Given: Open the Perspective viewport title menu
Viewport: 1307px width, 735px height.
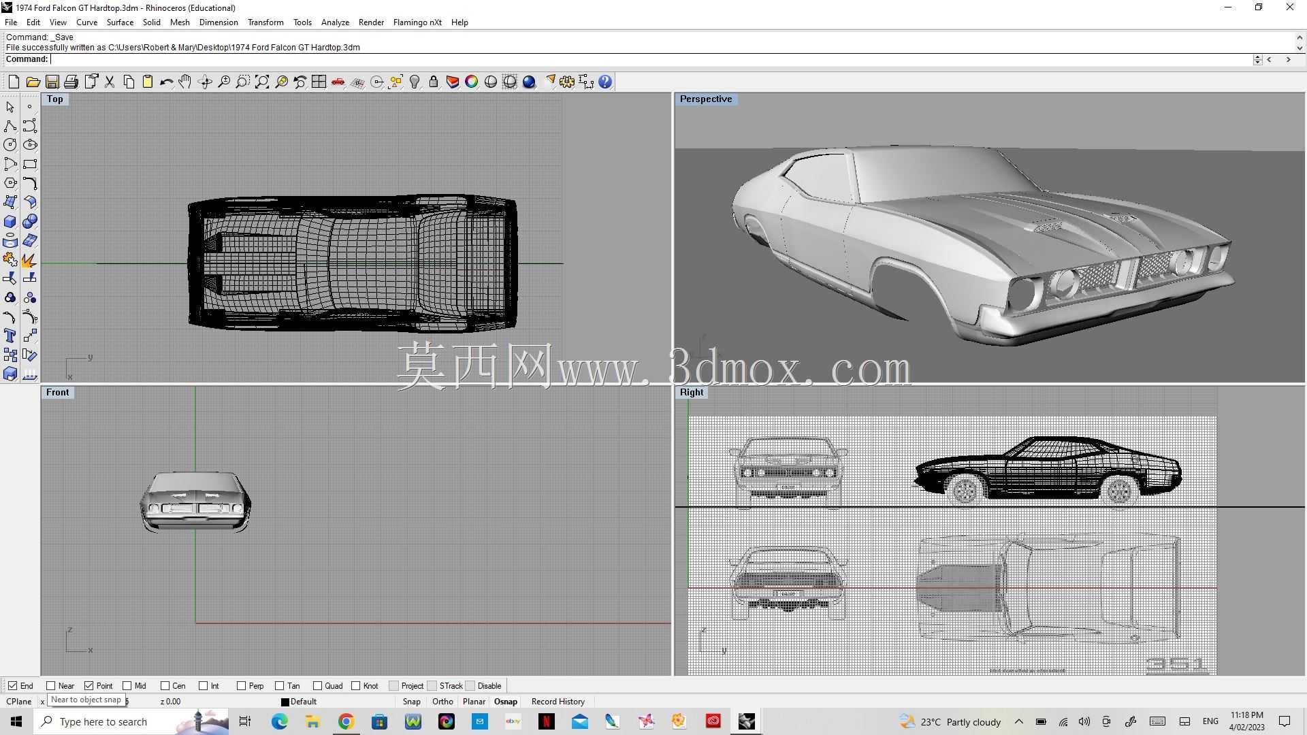Looking at the screenshot, I should (706, 99).
